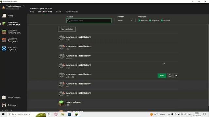This screenshot has width=209, height=117.
Task: Toggle the Snapshots versions checkbox
Action: pos(150,20)
